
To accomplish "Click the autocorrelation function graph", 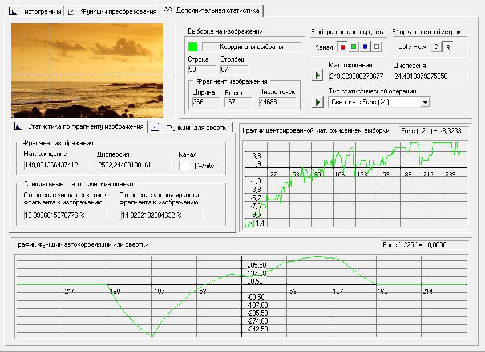I will coord(241,296).
